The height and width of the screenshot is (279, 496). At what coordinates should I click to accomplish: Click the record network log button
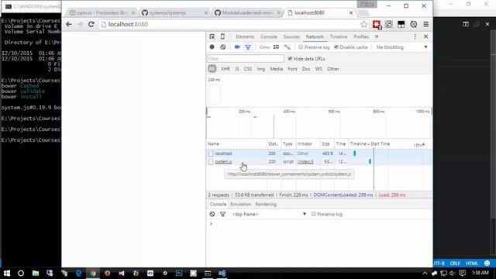(x=212, y=47)
